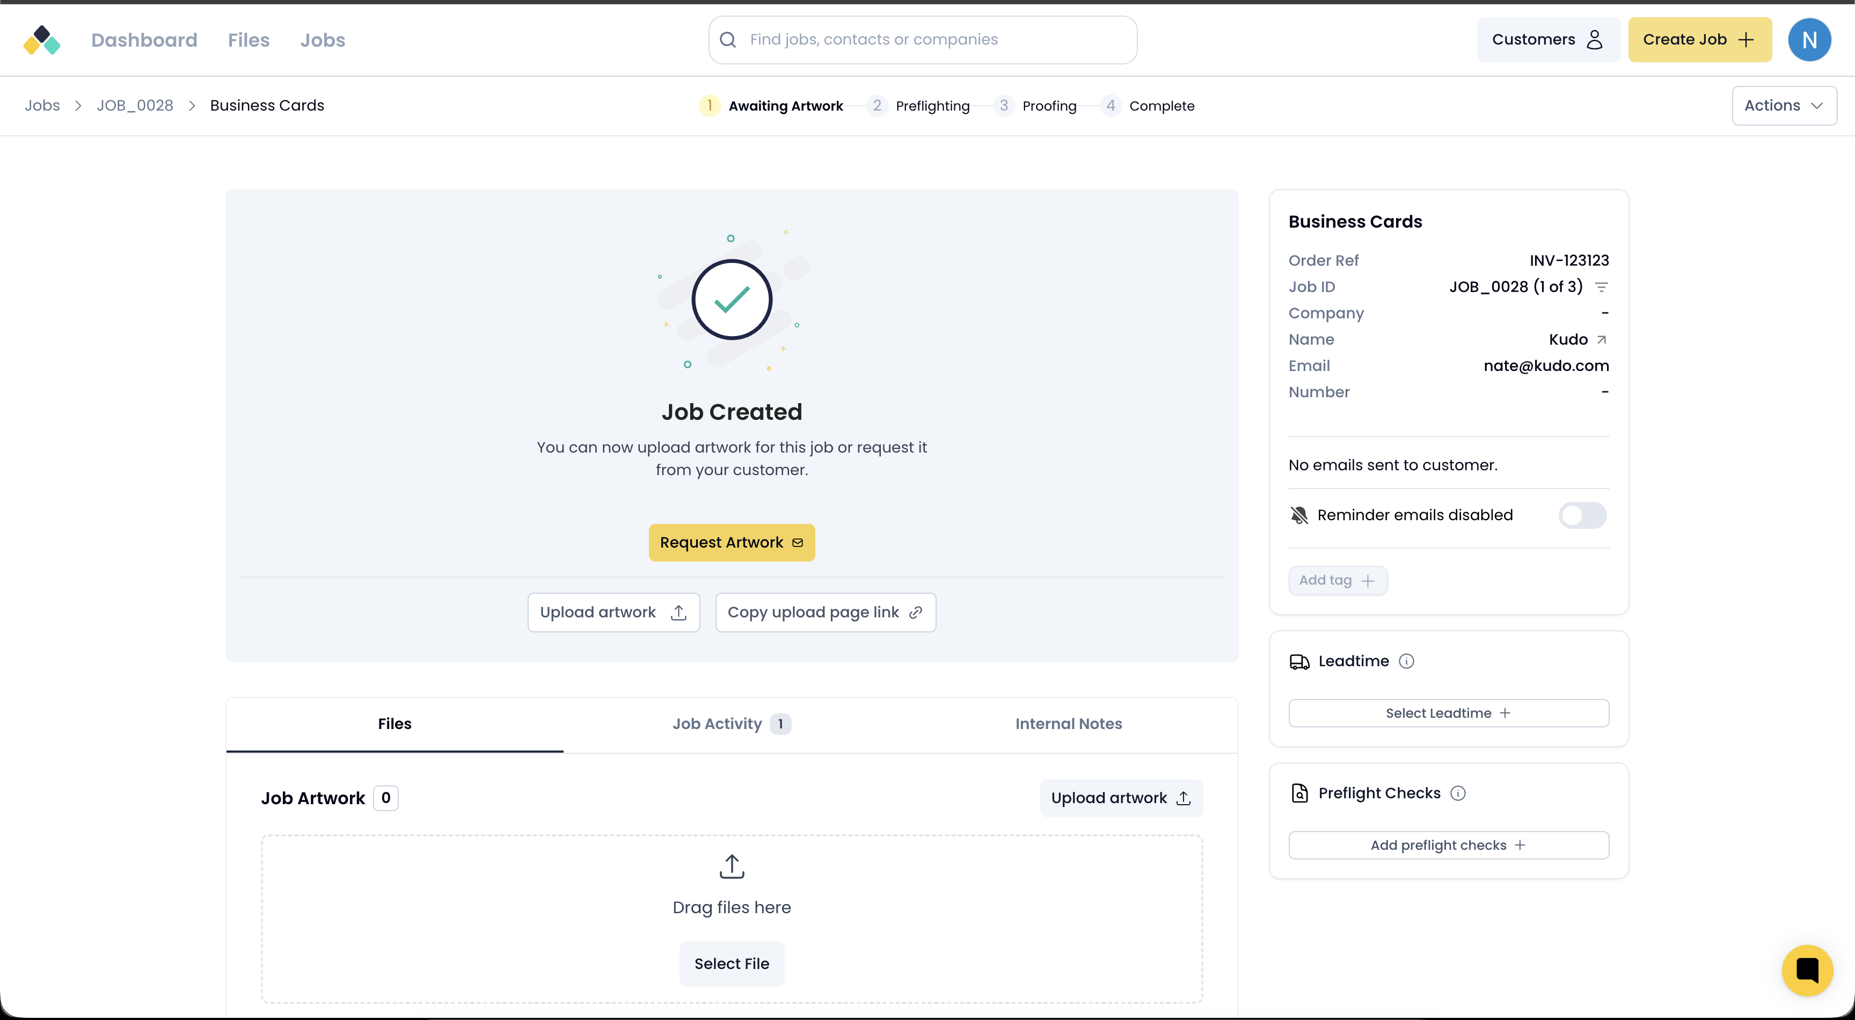1855x1020 pixels.
Task: Click Add tag button
Action: pos(1337,580)
